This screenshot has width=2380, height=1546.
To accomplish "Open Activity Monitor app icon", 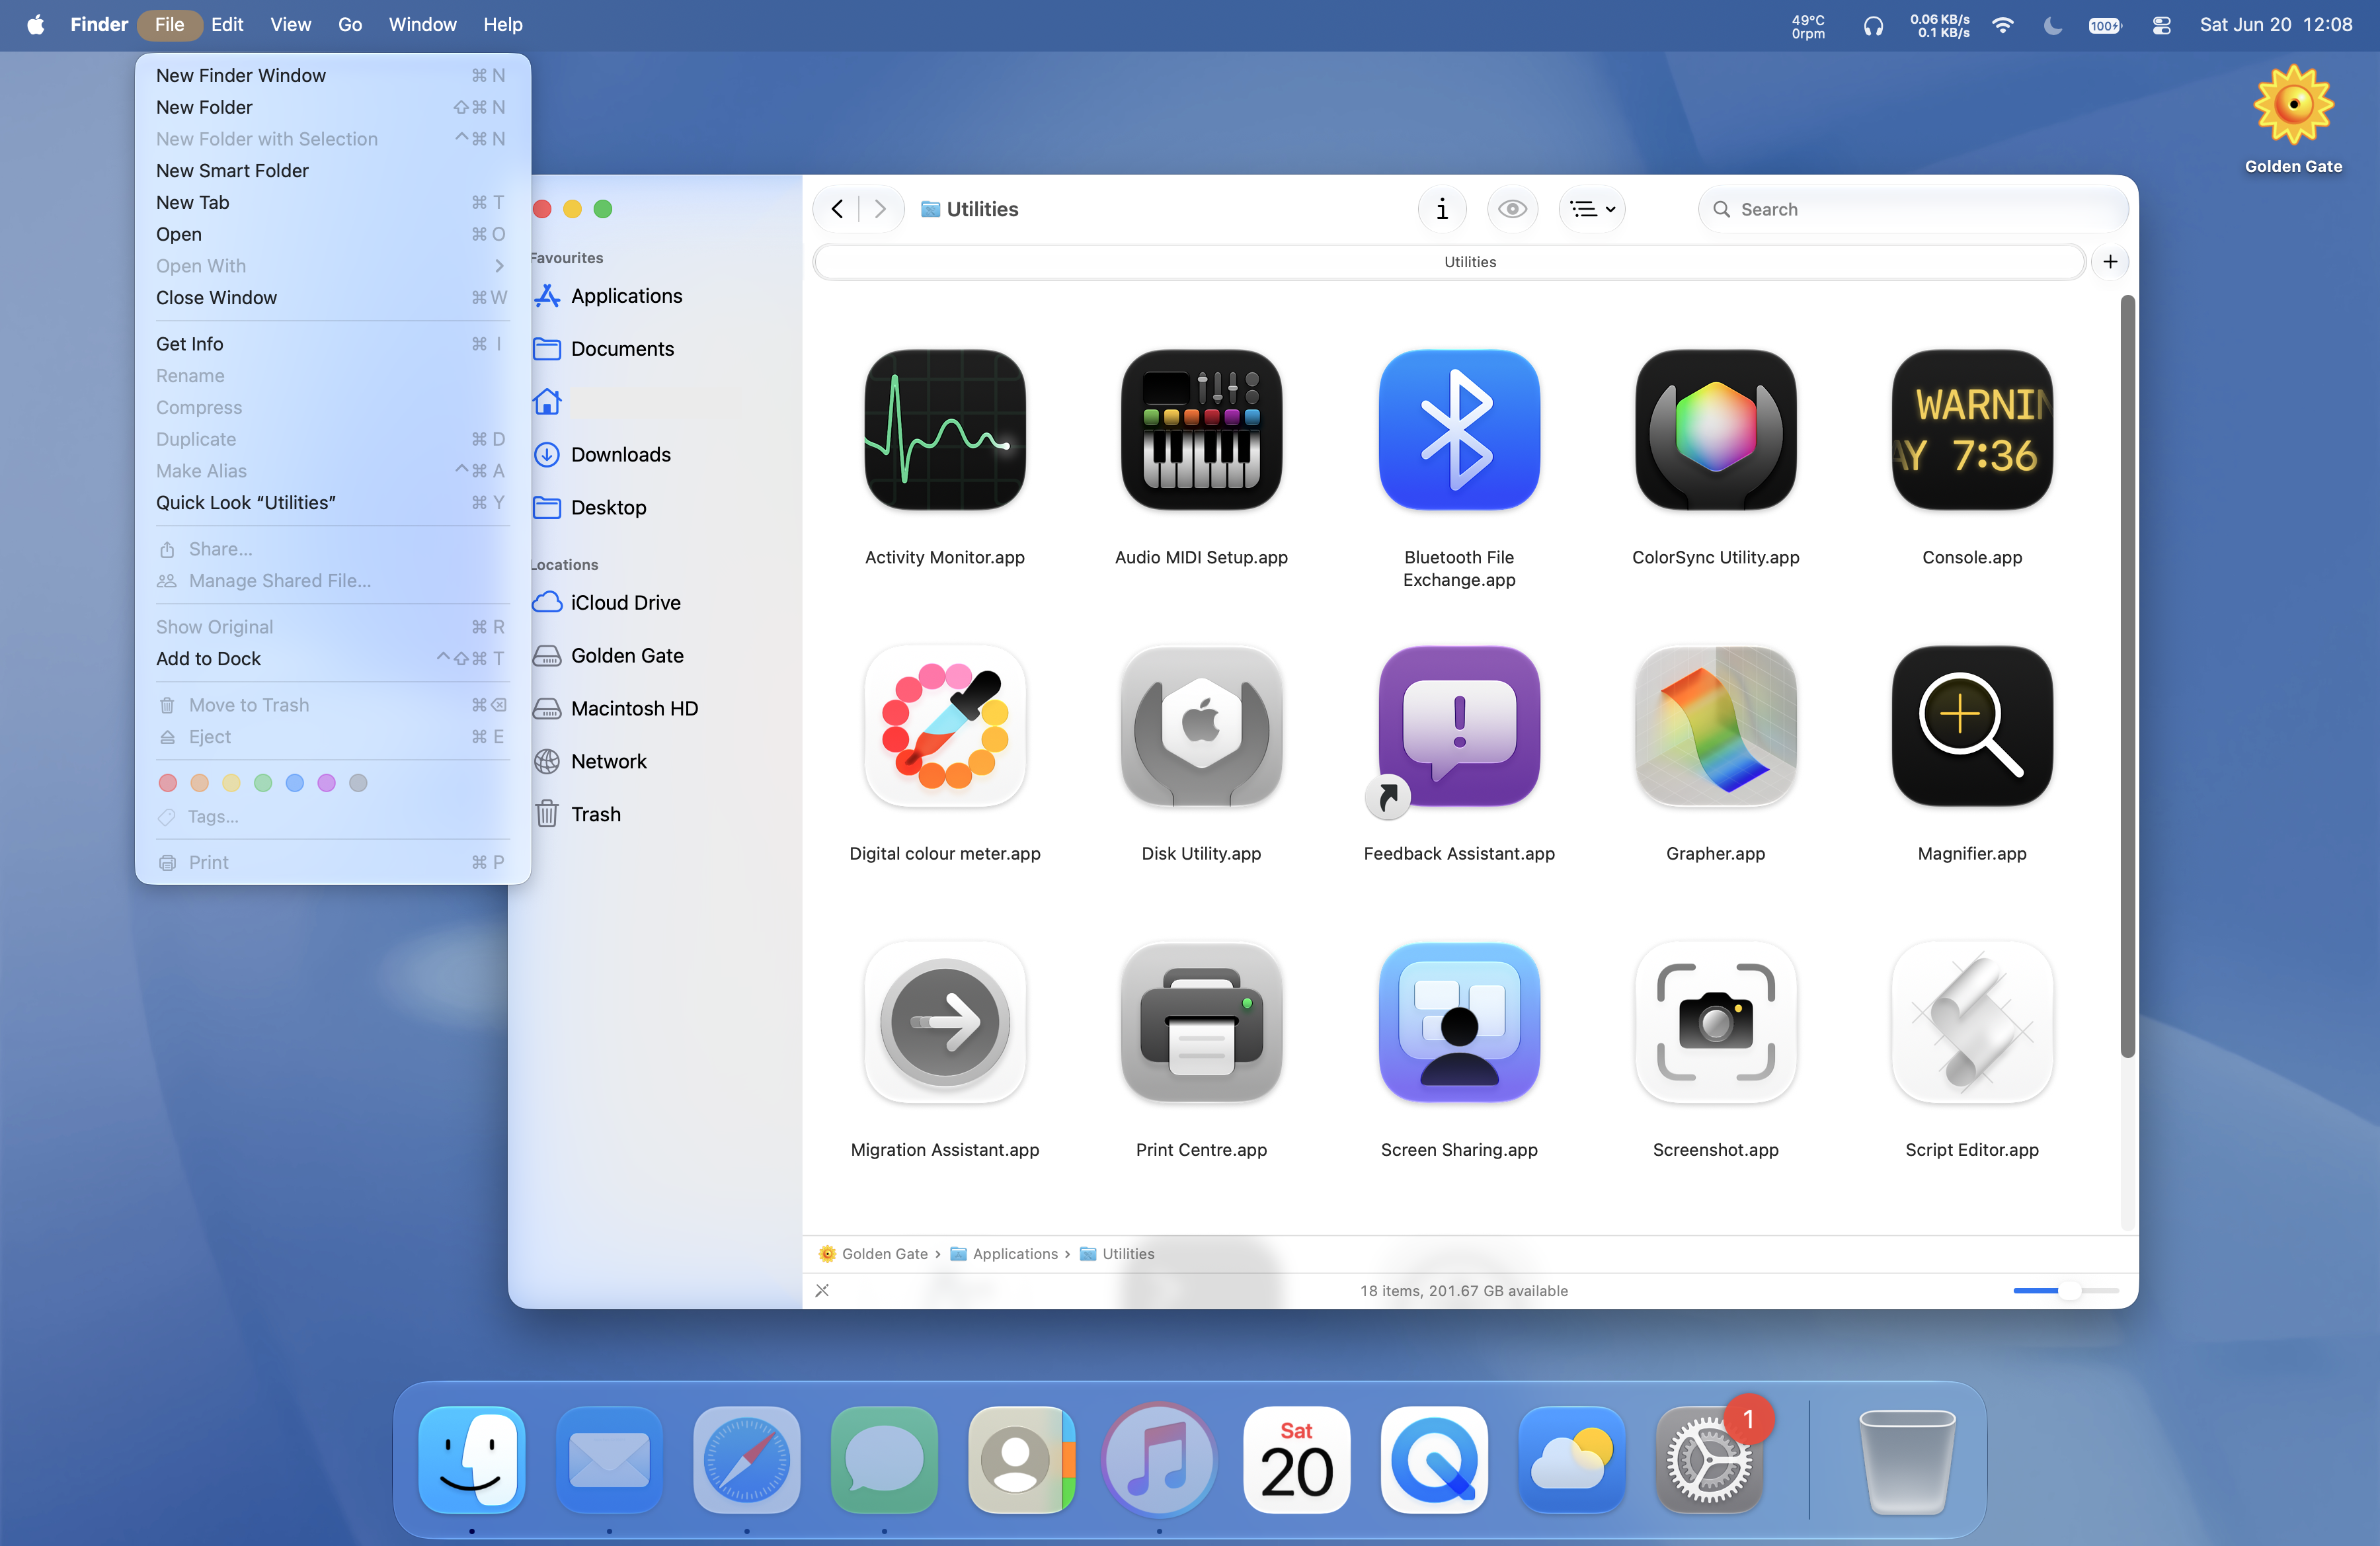I will click(x=945, y=430).
